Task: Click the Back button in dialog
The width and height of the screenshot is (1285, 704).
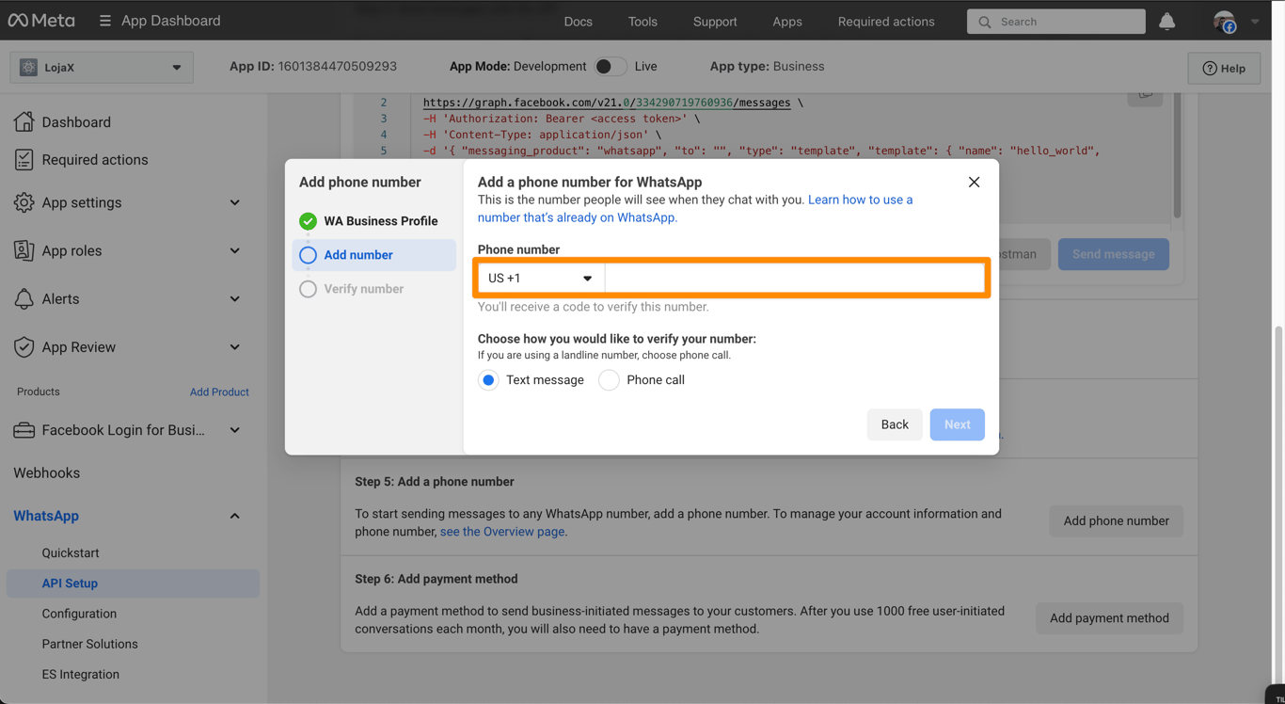Action: [895, 424]
